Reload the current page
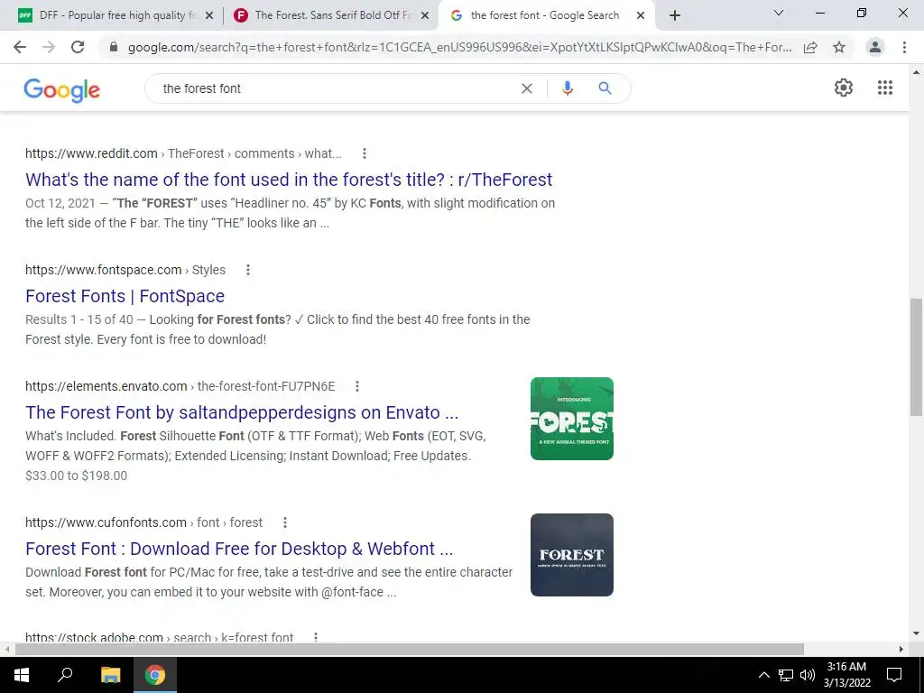This screenshot has width=924, height=693. point(78,47)
